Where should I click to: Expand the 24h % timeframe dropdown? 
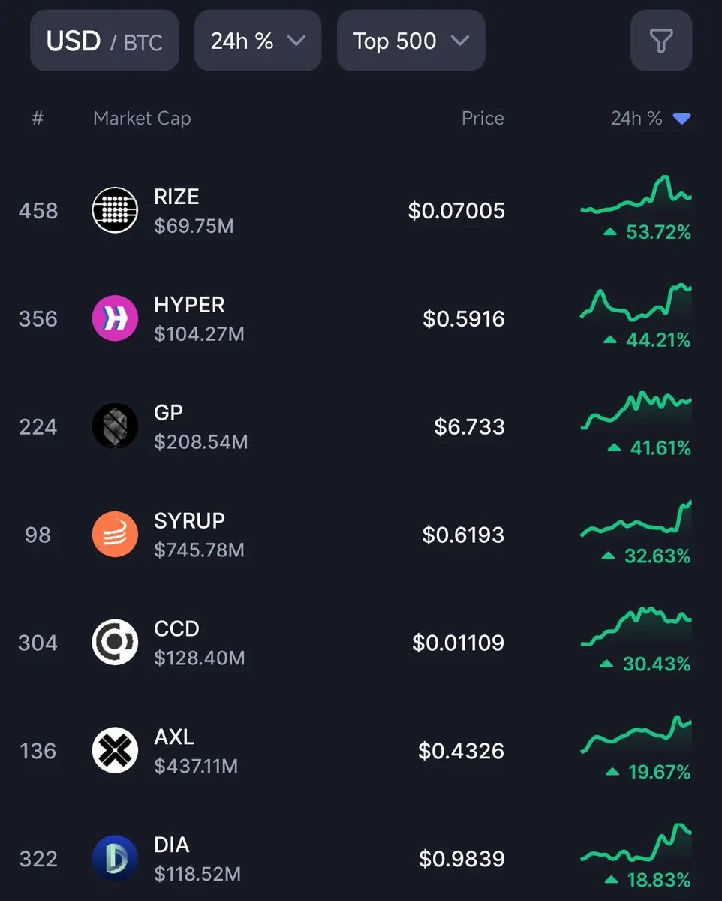pos(257,41)
